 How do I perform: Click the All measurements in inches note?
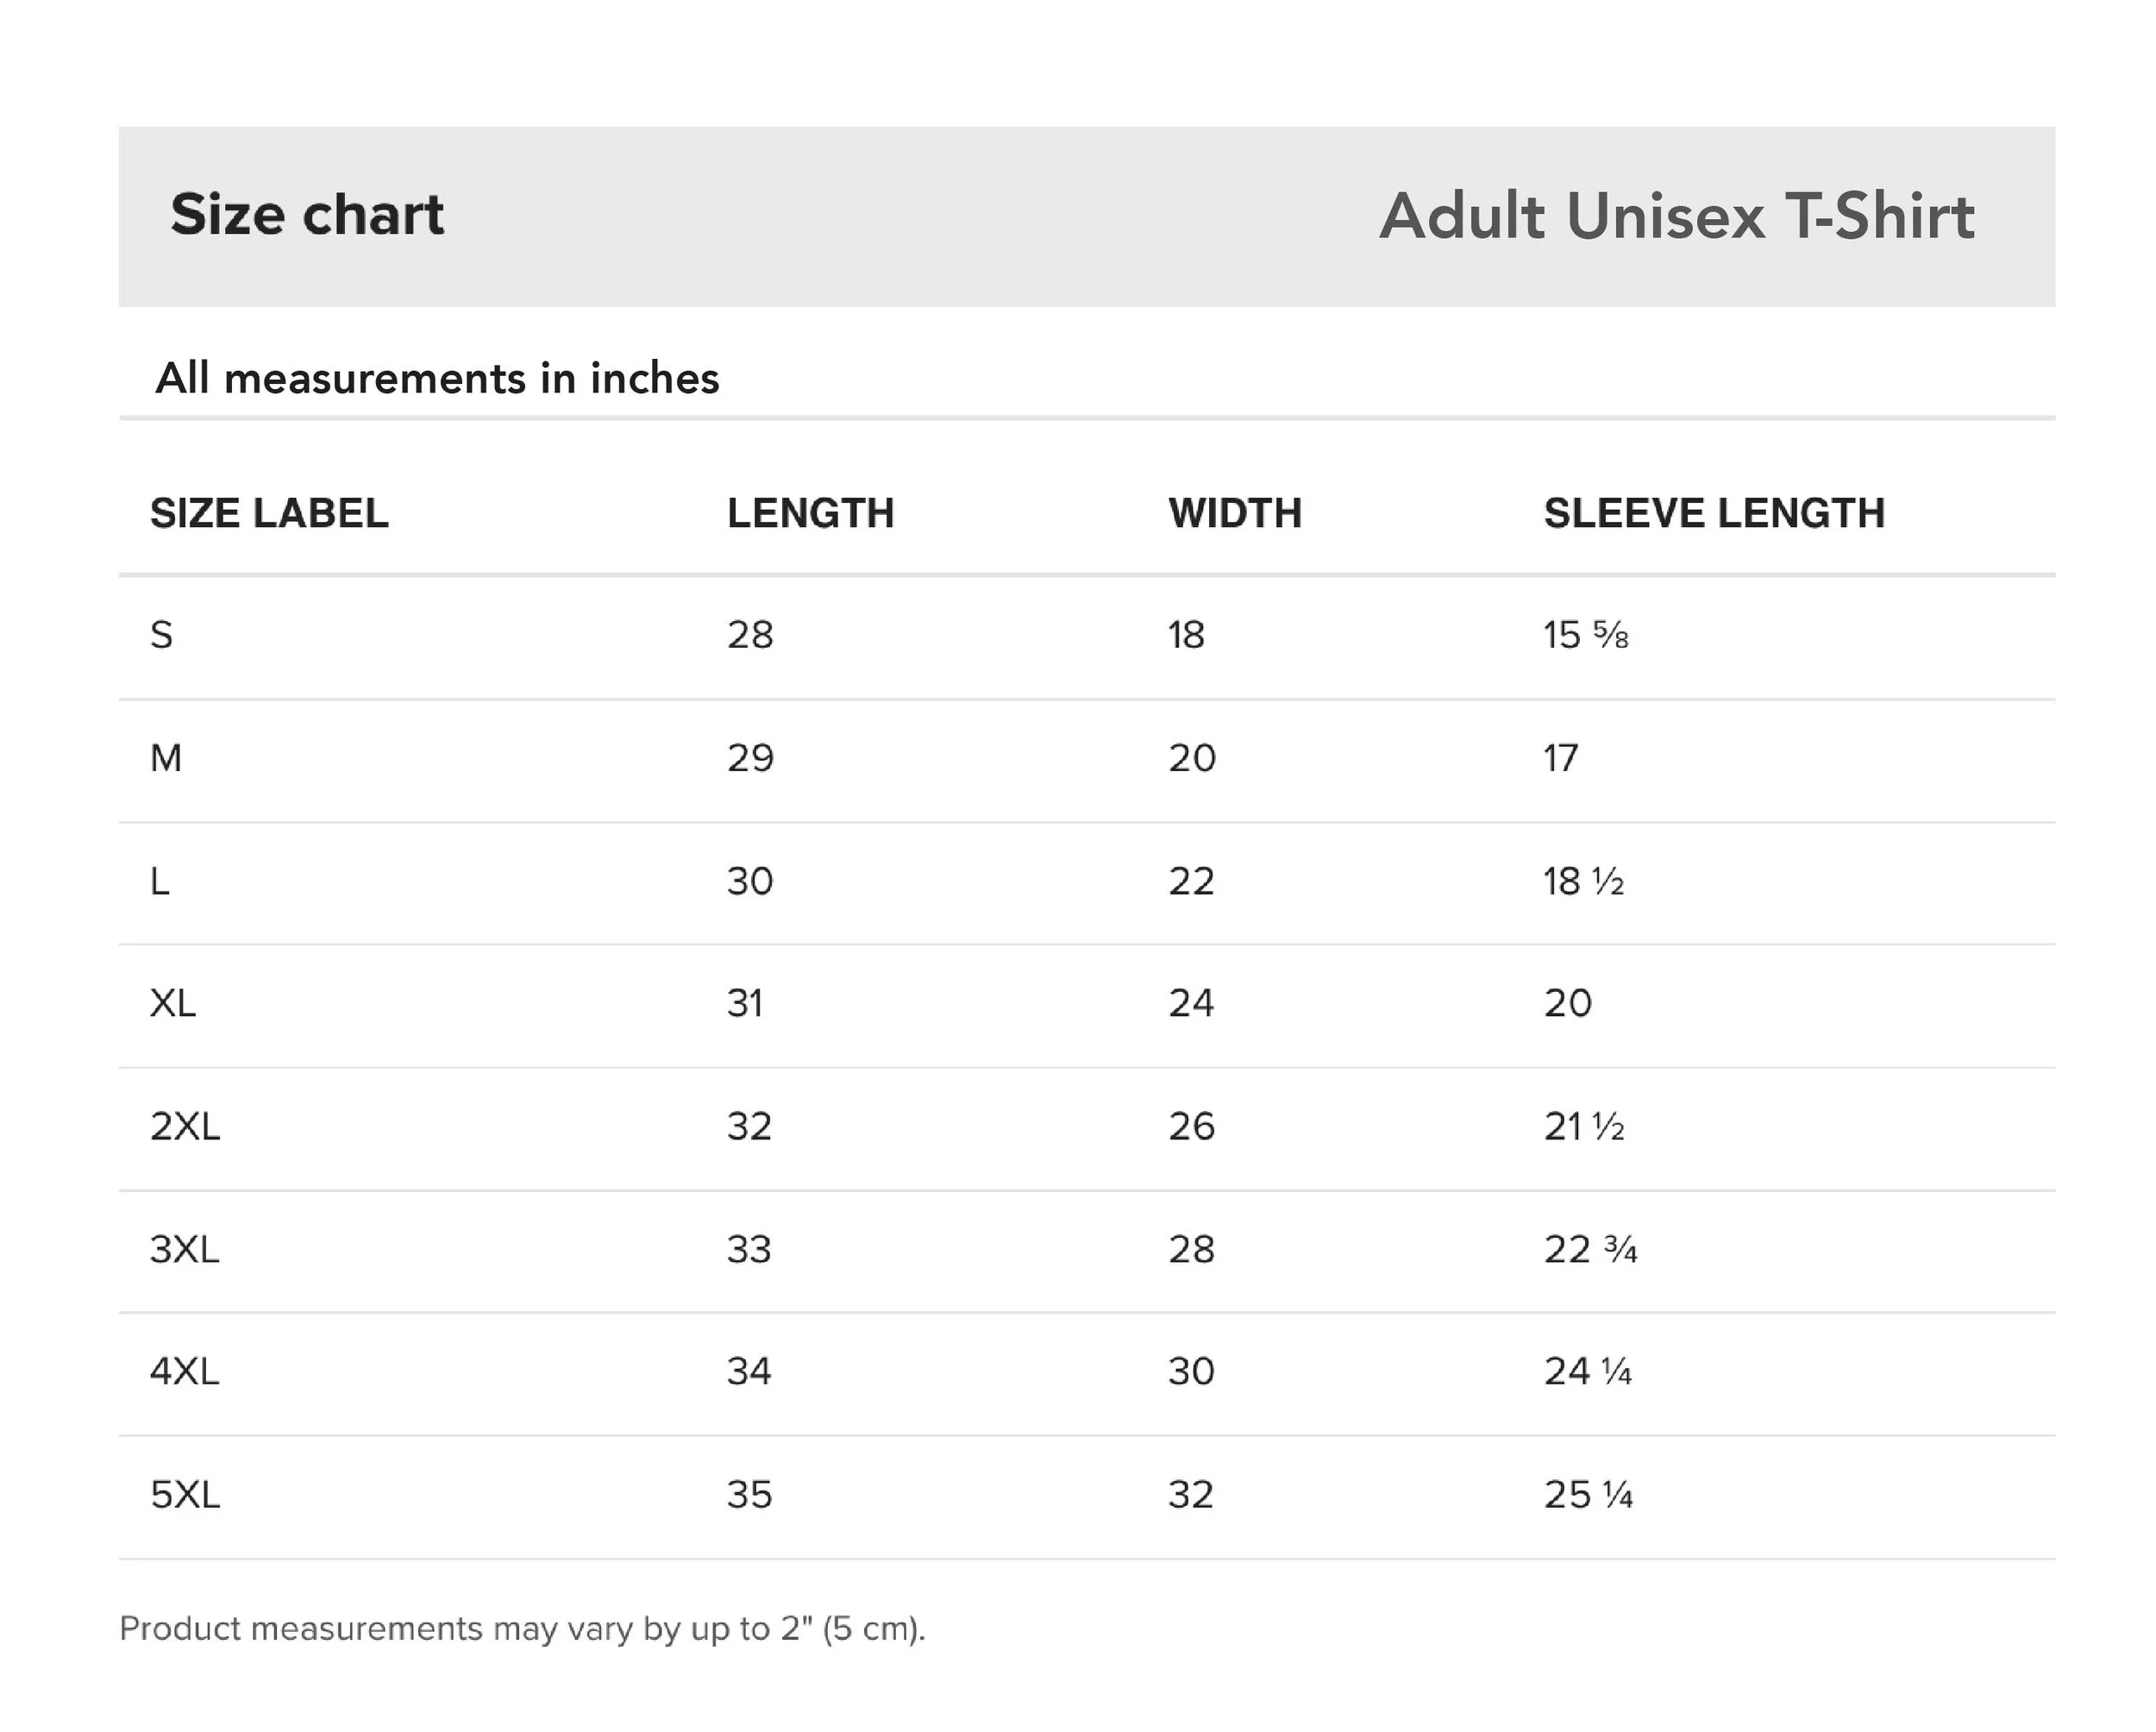coord(437,378)
